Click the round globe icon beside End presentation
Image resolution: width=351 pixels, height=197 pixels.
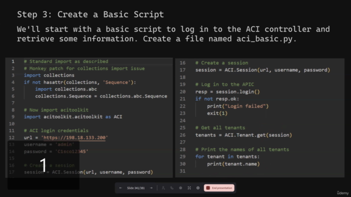tap(198, 188)
